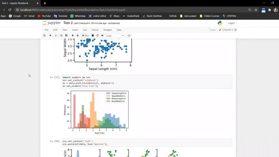Restart kernel and run all icon

click(102, 36)
